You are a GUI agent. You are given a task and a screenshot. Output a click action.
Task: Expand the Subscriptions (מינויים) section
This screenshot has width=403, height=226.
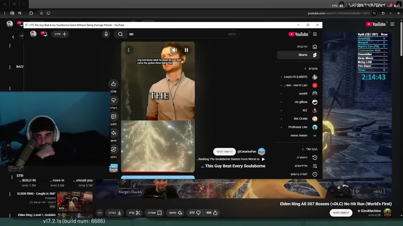[311, 68]
